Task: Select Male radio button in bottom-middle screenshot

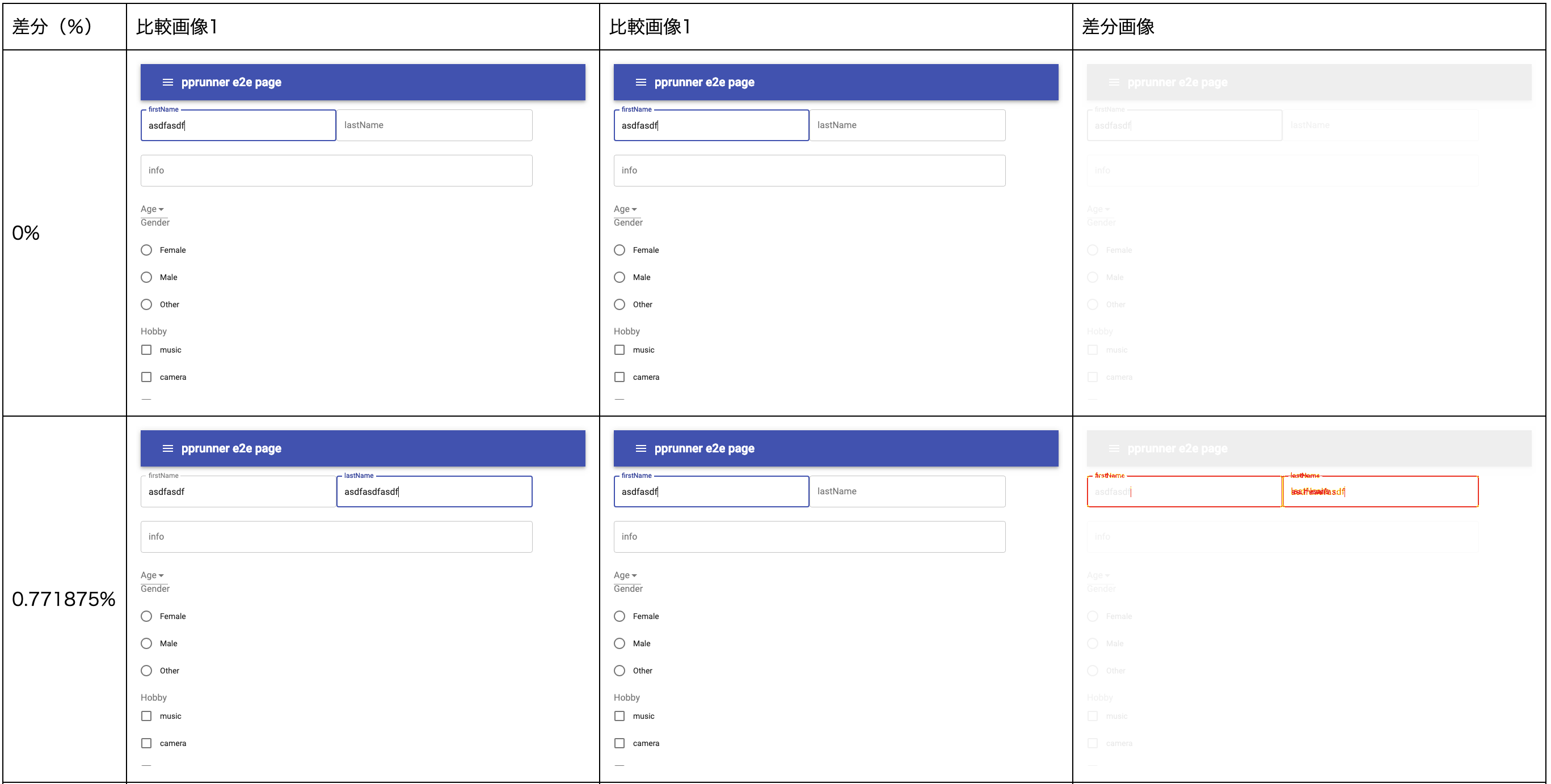Action: (x=619, y=643)
